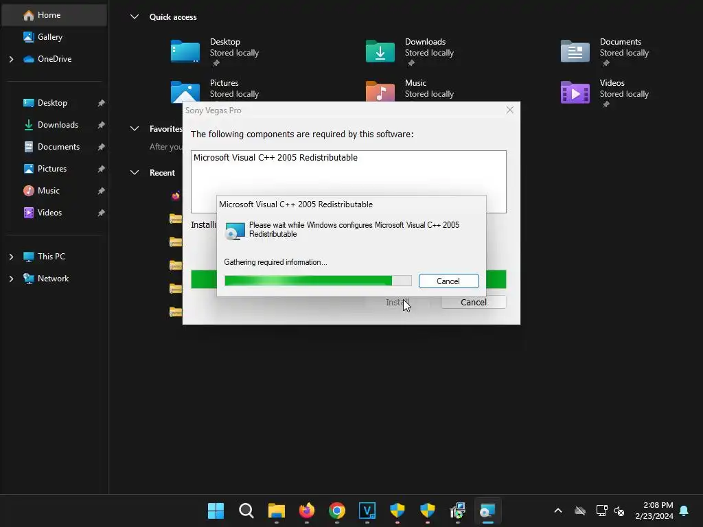Click the pin icon beside sidebar Music

[x=102, y=191]
